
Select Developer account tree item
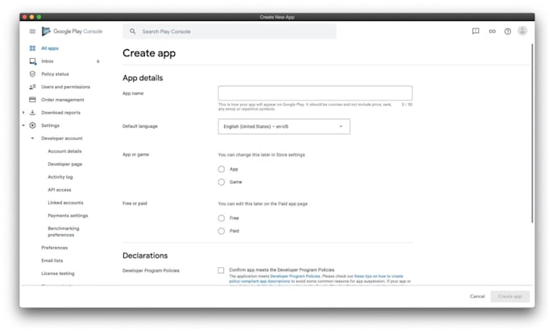point(62,138)
